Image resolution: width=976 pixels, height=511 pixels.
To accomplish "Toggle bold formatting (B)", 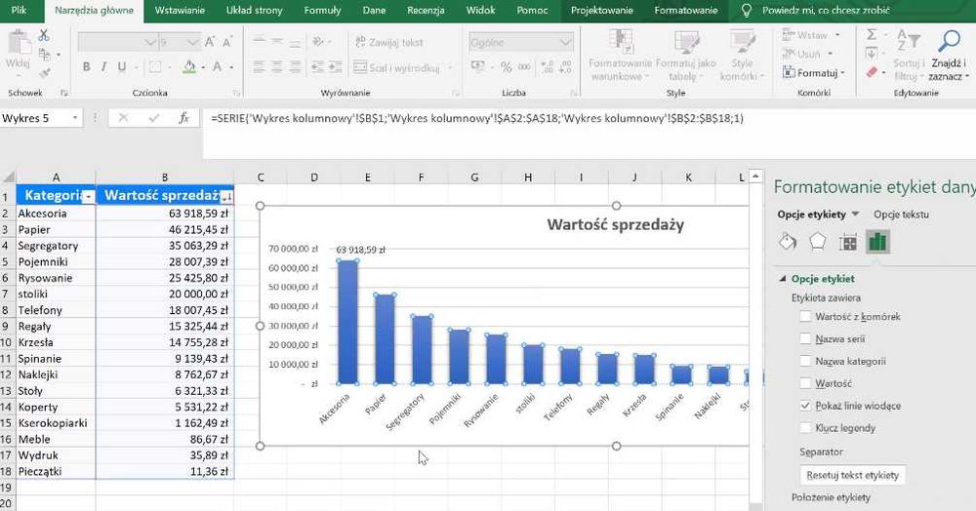I will pos(87,67).
